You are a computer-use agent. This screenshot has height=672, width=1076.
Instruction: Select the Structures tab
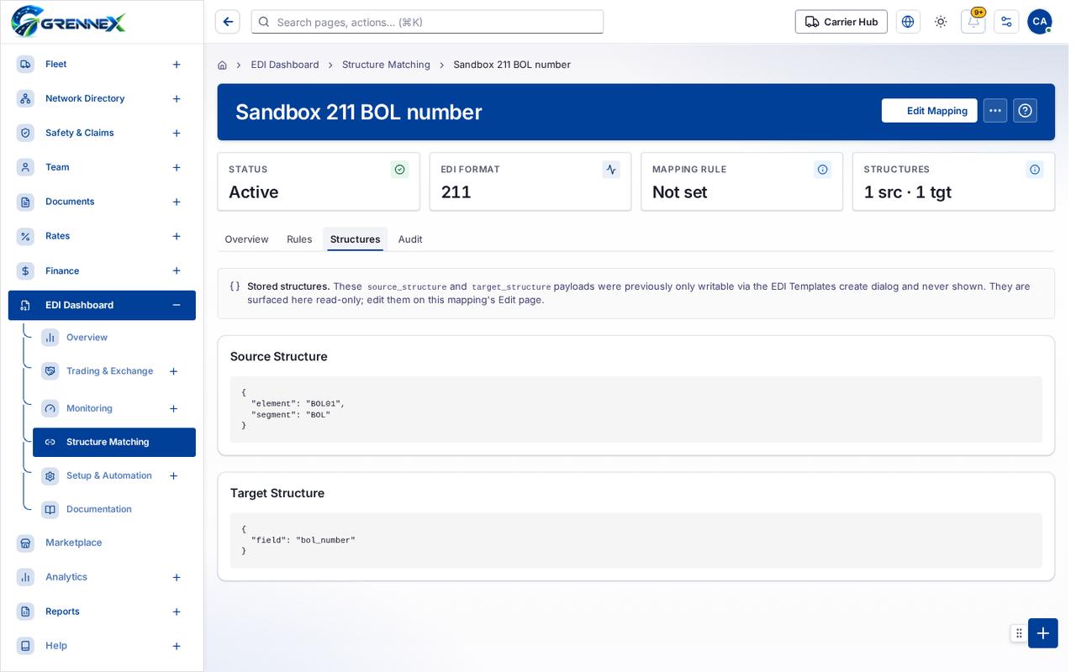pyautogui.click(x=355, y=239)
